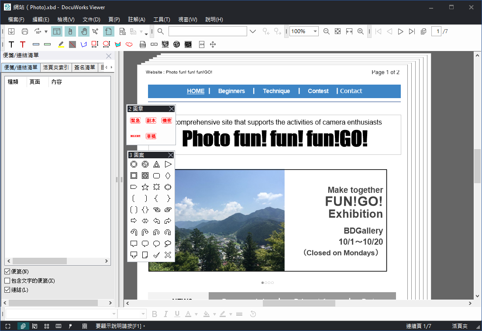Expand the search history dropdown

coord(253,31)
